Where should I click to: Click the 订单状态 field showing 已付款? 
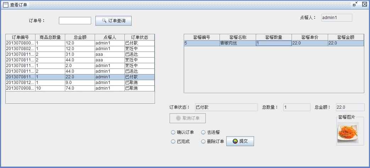[x=227, y=107]
